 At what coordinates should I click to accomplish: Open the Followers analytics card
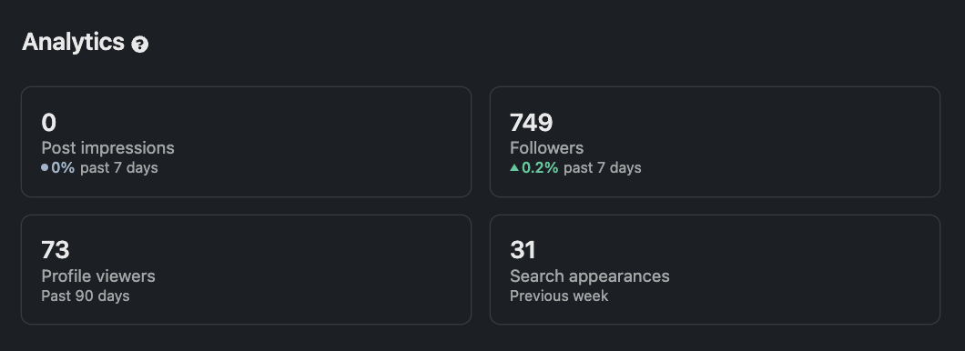pos(715,142)
